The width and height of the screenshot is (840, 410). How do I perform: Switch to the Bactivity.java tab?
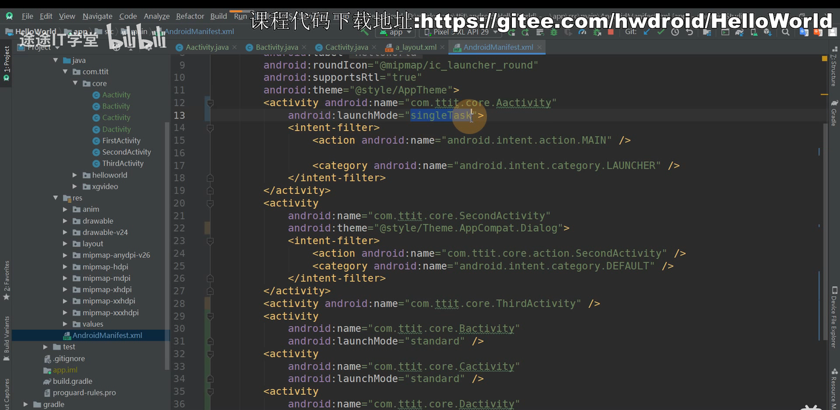point(276,47)
